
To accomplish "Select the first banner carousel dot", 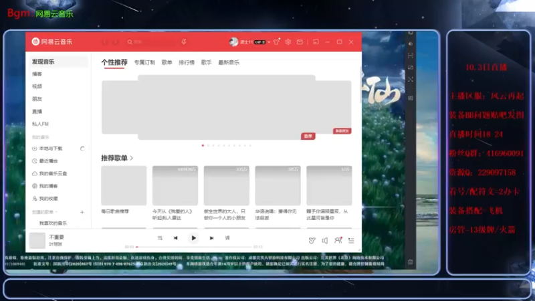I will click(x=203, y=145).
